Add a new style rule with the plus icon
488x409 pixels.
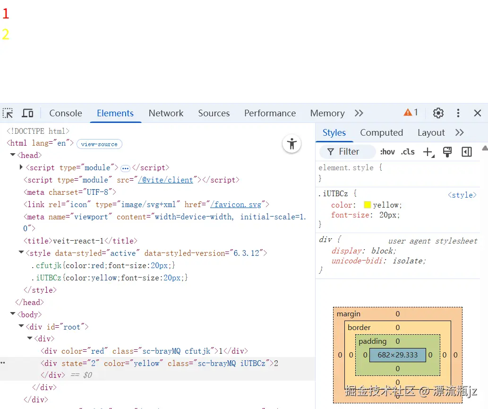click(x=428, y=152)
